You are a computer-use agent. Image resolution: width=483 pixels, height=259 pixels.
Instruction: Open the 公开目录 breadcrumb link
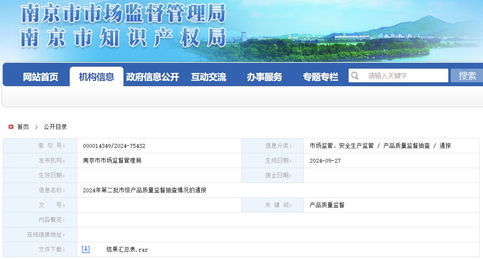pos(55,127)
